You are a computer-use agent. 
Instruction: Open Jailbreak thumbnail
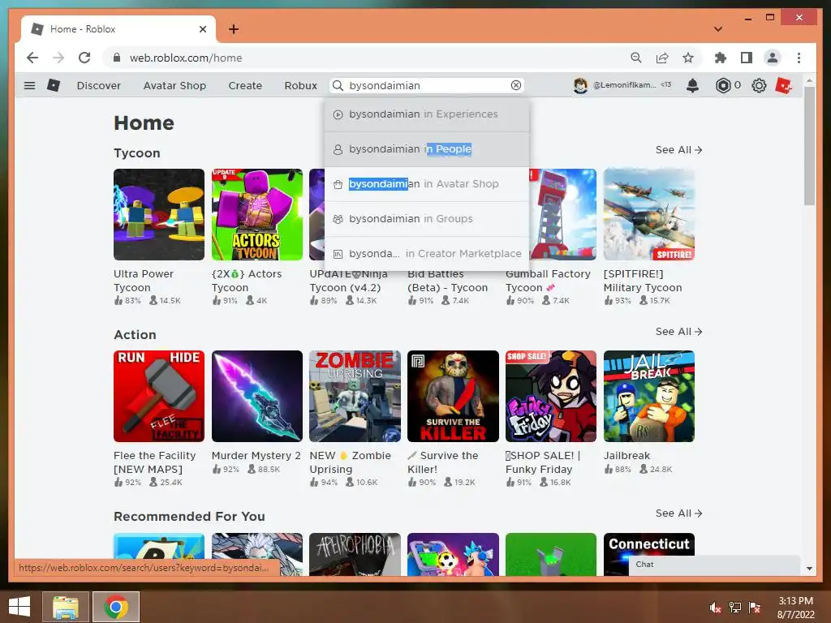point(648,396)
